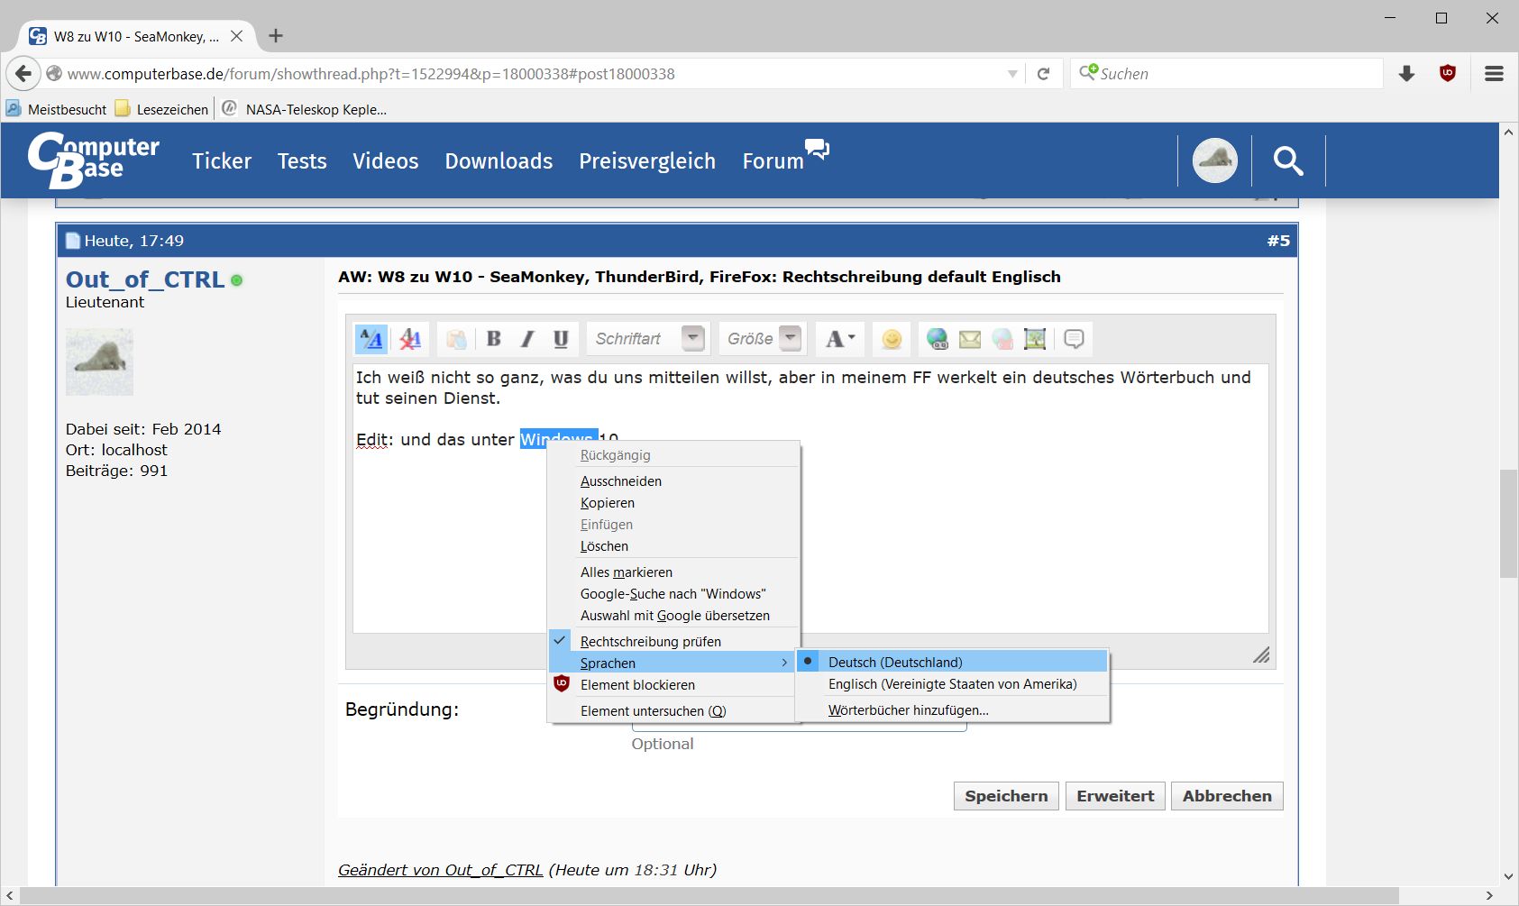Open the Ticker navigation link
The image size is (1519, 906).
pyautogui.click(x=222, y=161)
